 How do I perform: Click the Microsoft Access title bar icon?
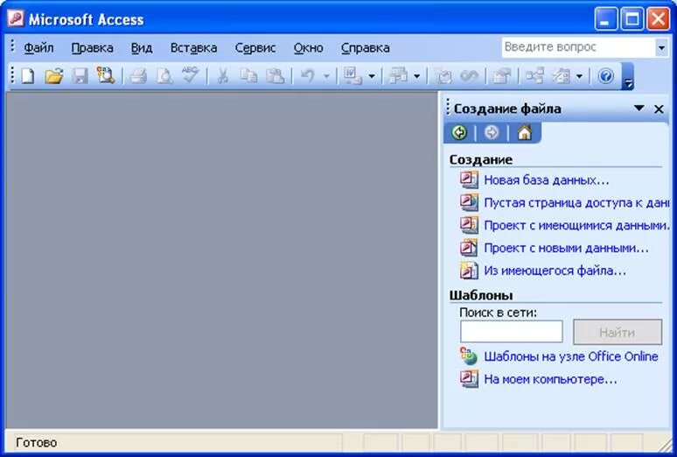(x=16, y=19)
